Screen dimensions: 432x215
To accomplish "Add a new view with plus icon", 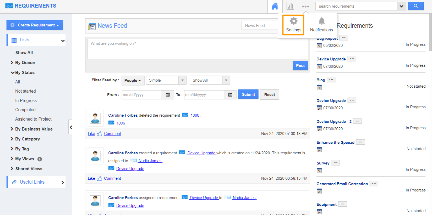I will [40, 159].
